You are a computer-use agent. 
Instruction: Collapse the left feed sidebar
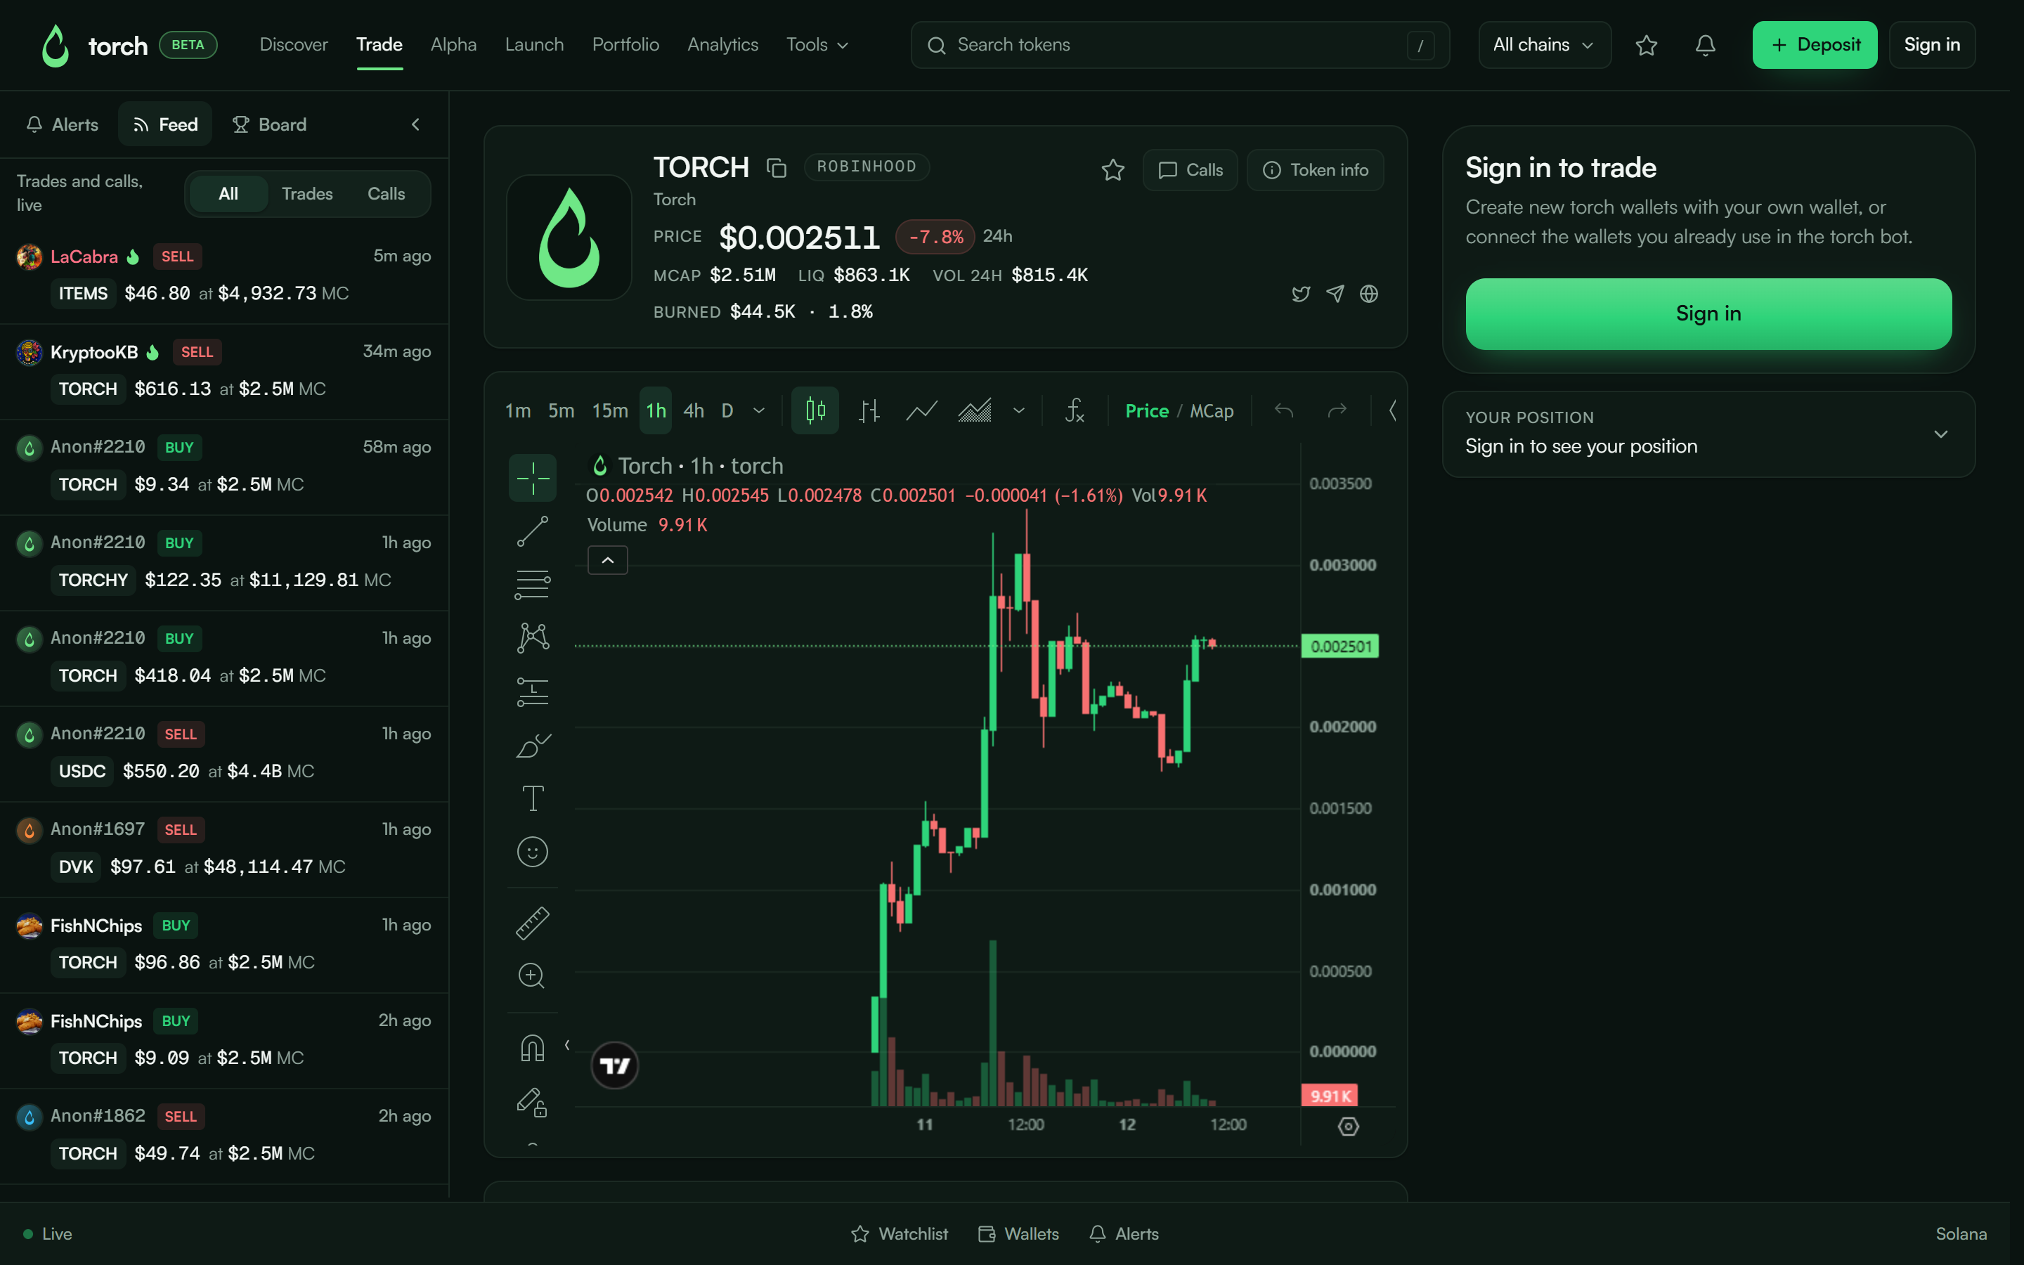pyautogui.click(x=415, y=124)
